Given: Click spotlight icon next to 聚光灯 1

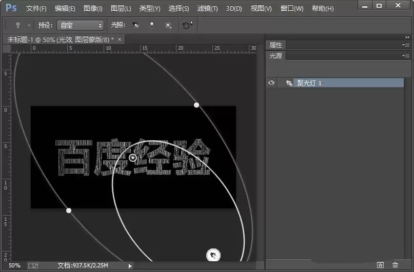Looking at the screenshot, I should [x=289, y=83].
